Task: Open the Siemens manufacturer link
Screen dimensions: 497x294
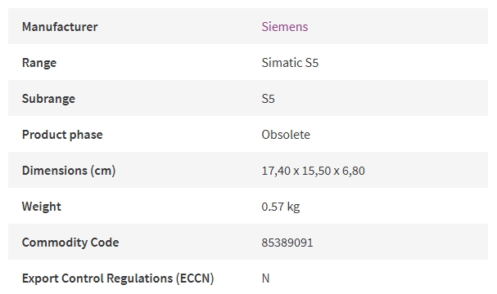Action: click(x=285, y=27)
